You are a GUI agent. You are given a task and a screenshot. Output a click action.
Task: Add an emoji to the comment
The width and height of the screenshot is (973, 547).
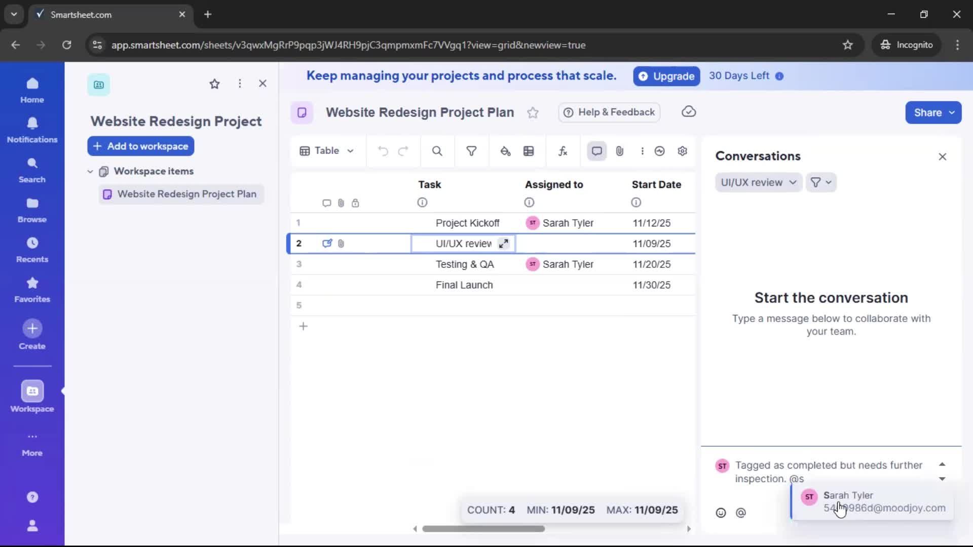click(x=721, y=513)
